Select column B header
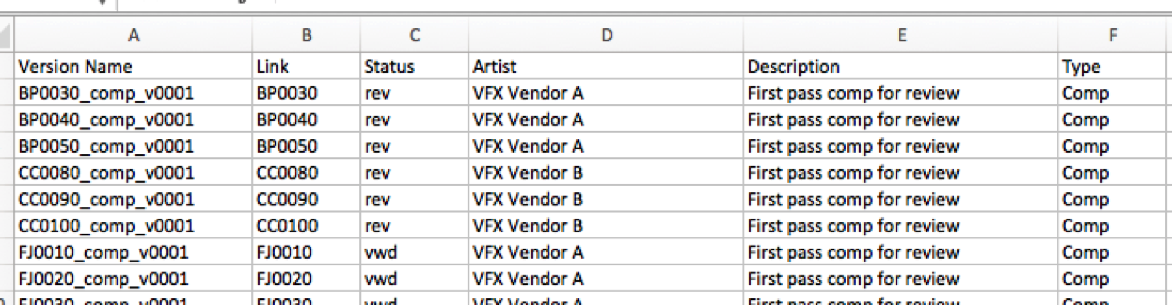1172x305 pixels. [x=306, y=36]
